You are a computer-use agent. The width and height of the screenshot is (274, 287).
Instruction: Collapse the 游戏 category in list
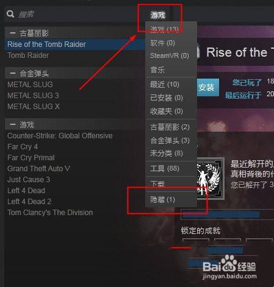(x=13, y=124)
